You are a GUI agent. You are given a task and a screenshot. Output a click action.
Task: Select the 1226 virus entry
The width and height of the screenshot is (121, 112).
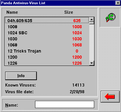(x=47, y=63)
